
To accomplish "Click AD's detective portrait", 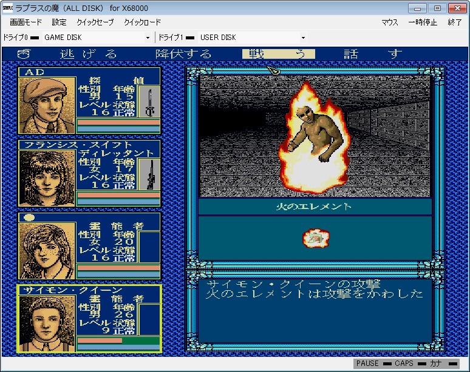I will 47,105.
